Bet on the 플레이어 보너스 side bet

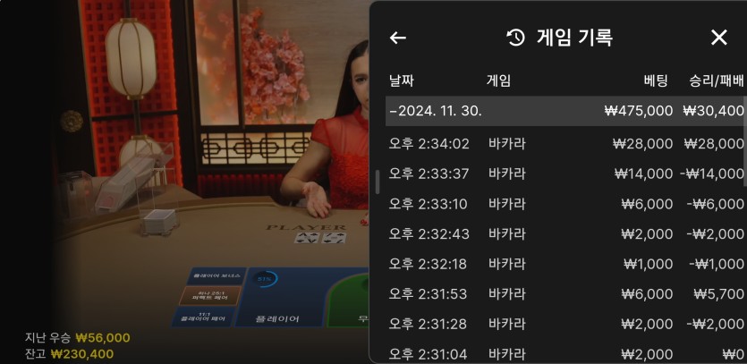point(216,275)
